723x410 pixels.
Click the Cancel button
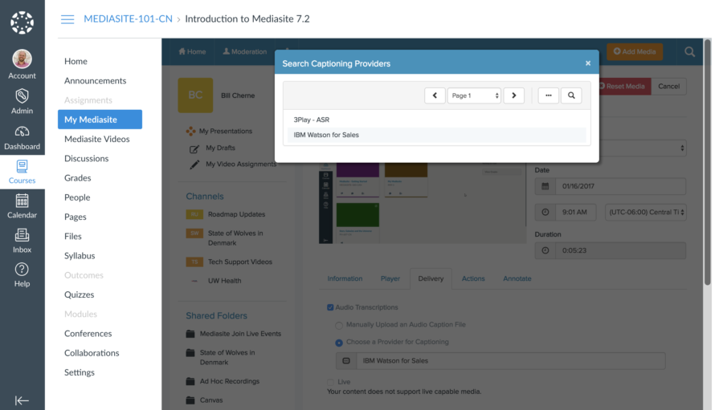point(668,86)
